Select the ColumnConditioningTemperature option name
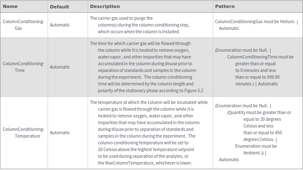Screen dimensions: 303x170 (23, 133)
